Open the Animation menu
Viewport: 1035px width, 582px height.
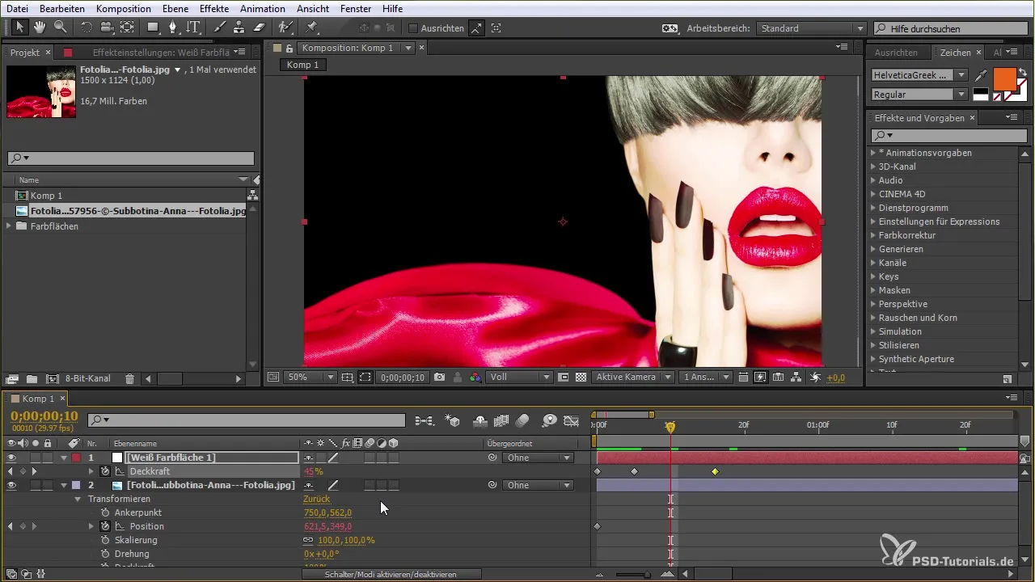pos(262,8)
